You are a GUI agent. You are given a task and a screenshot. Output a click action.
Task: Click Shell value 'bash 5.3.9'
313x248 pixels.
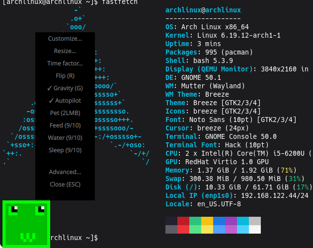click(213, 61)
